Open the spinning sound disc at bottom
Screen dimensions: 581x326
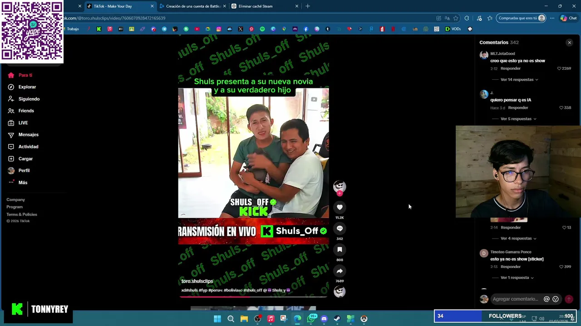tap(340, 292)
